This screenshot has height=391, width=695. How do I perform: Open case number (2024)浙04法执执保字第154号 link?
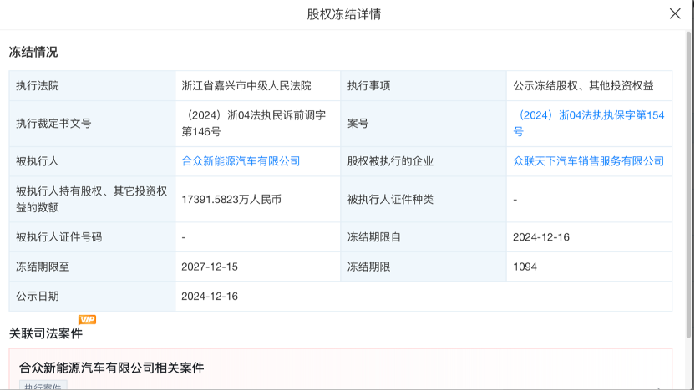(x=589, y=124)
